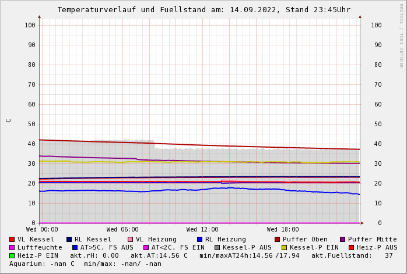Click the Wed 06:00 time axis label

click(122, 230)
